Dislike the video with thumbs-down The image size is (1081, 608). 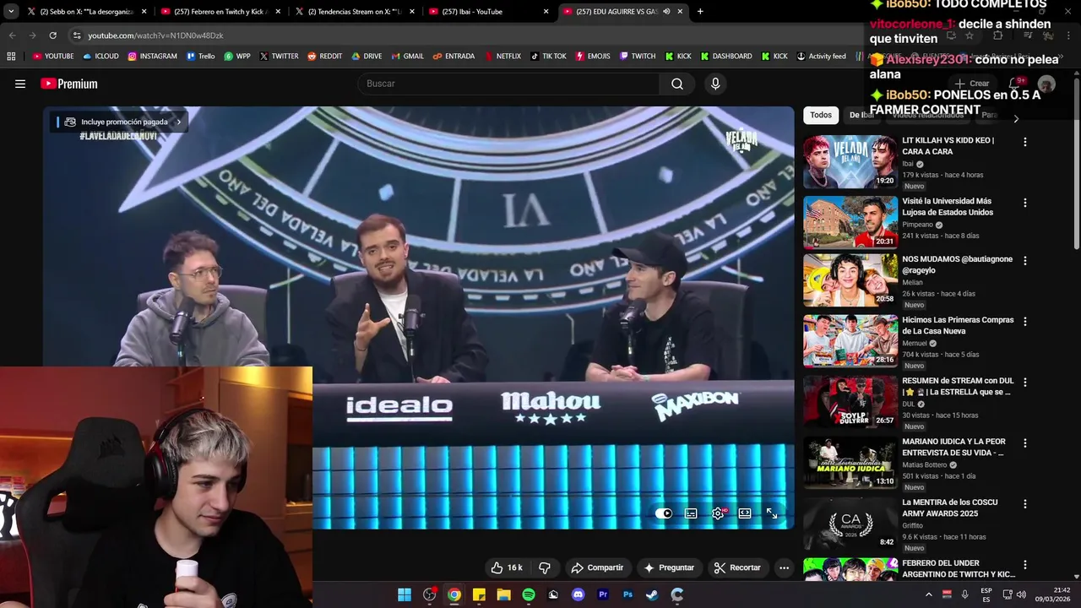click(x=545, y=567)
